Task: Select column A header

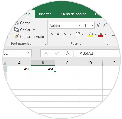Action: coord(19,63)
